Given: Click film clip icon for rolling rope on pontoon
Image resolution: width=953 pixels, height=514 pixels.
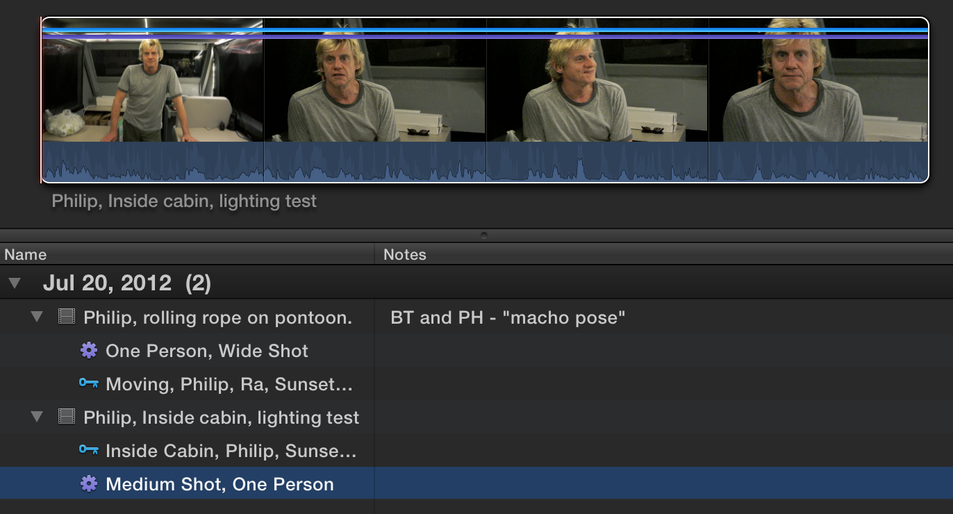Looking at the screenshot, I should tap(67, 317).
